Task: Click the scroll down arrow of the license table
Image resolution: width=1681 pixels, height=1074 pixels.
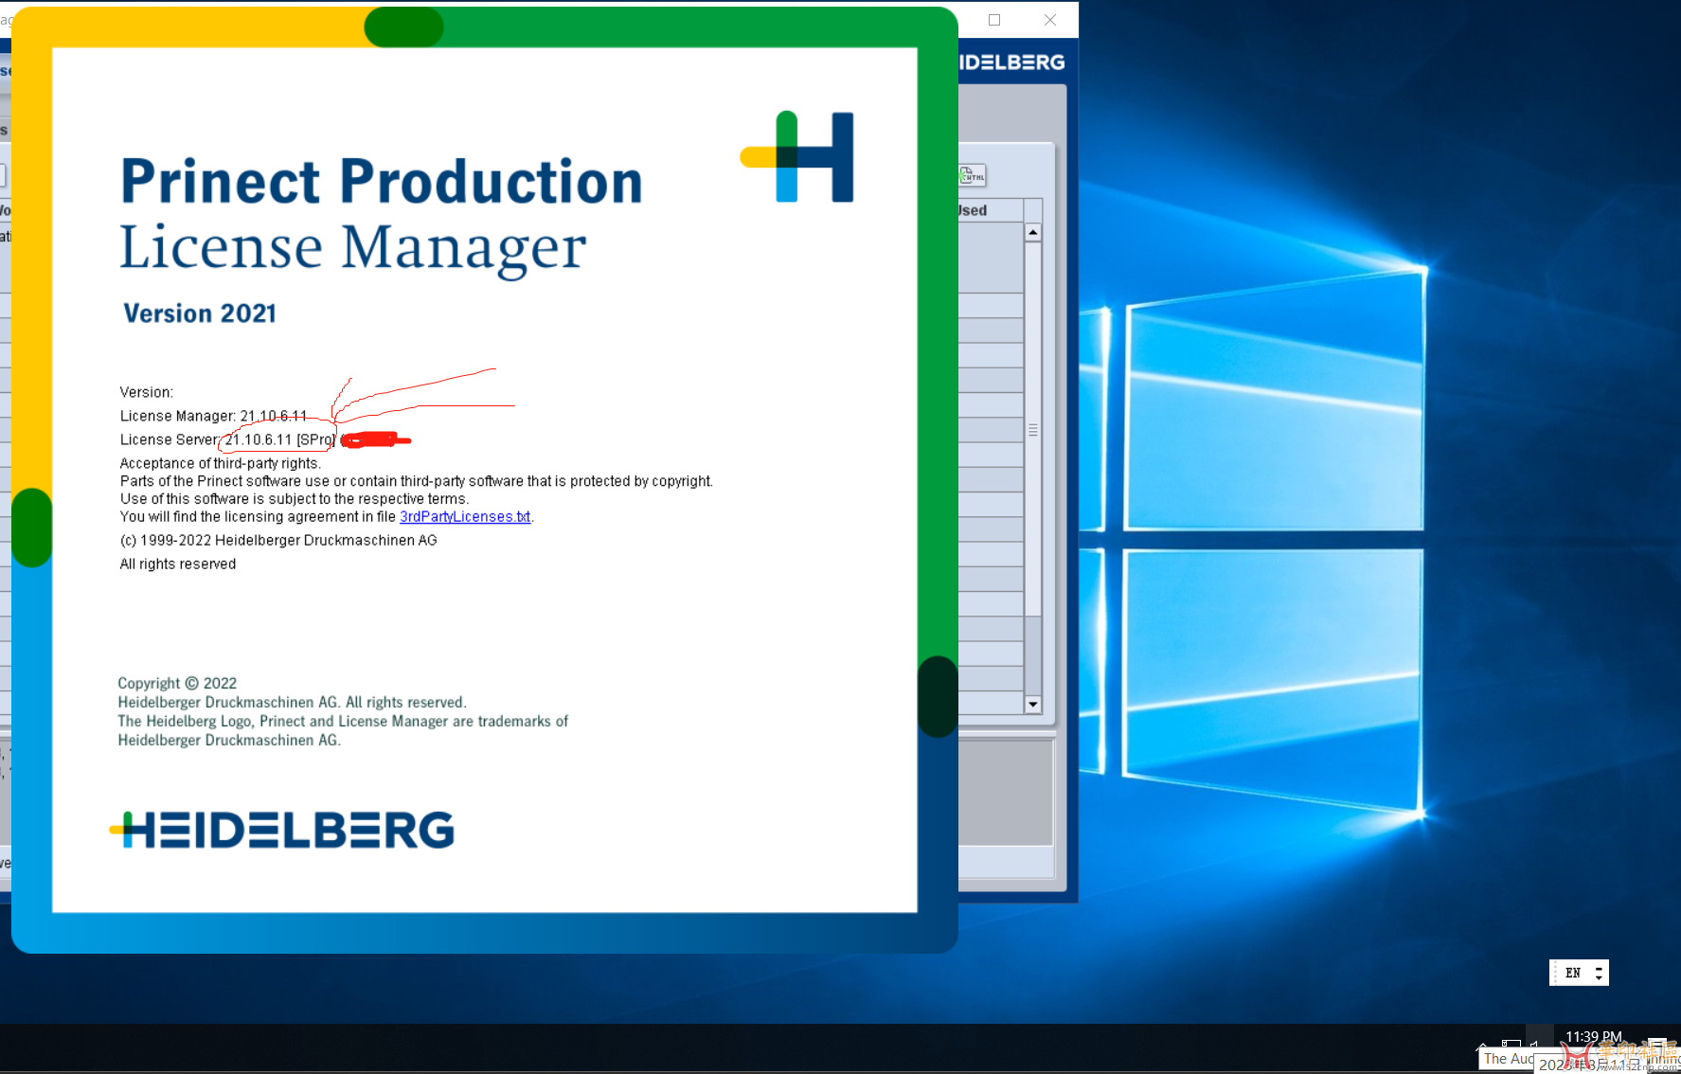Action: pyautogui.click(x=1033, y=705)
